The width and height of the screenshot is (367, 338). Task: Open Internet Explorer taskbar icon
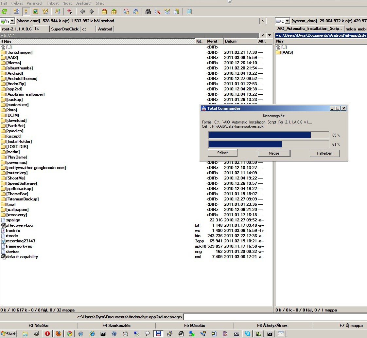tap(92, 333)
